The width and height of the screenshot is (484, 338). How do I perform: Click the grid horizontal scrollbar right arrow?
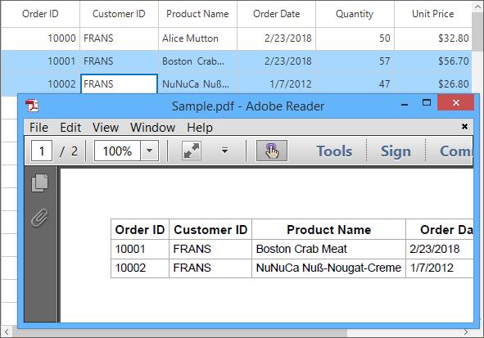coord(465,331)
